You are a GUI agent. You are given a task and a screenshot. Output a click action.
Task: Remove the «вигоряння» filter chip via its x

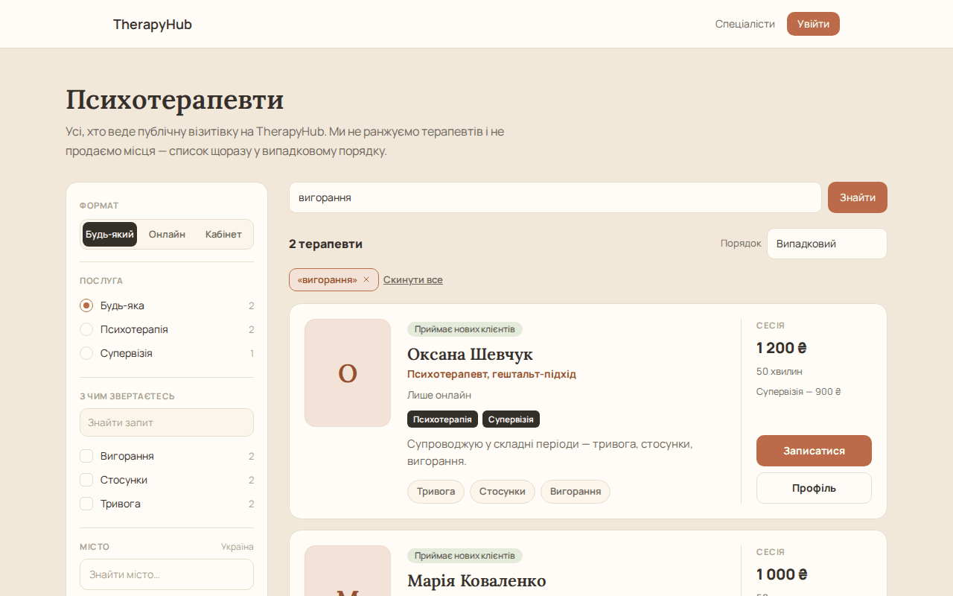366,279
